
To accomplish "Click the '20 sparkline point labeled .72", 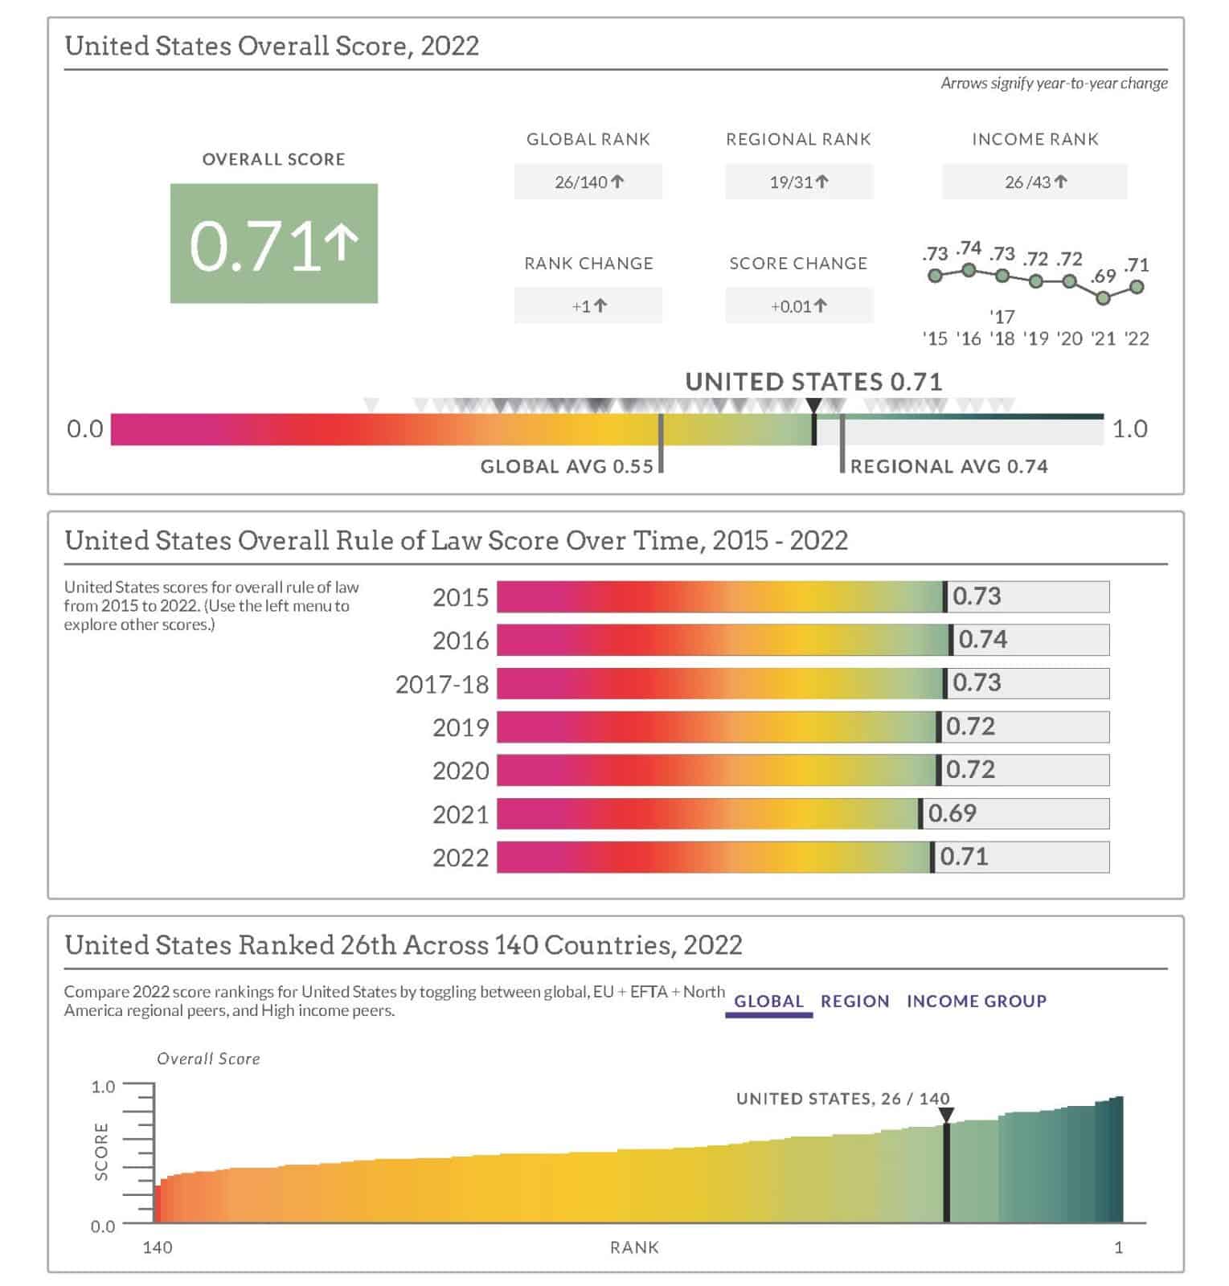I will (x=1069, y=281).
